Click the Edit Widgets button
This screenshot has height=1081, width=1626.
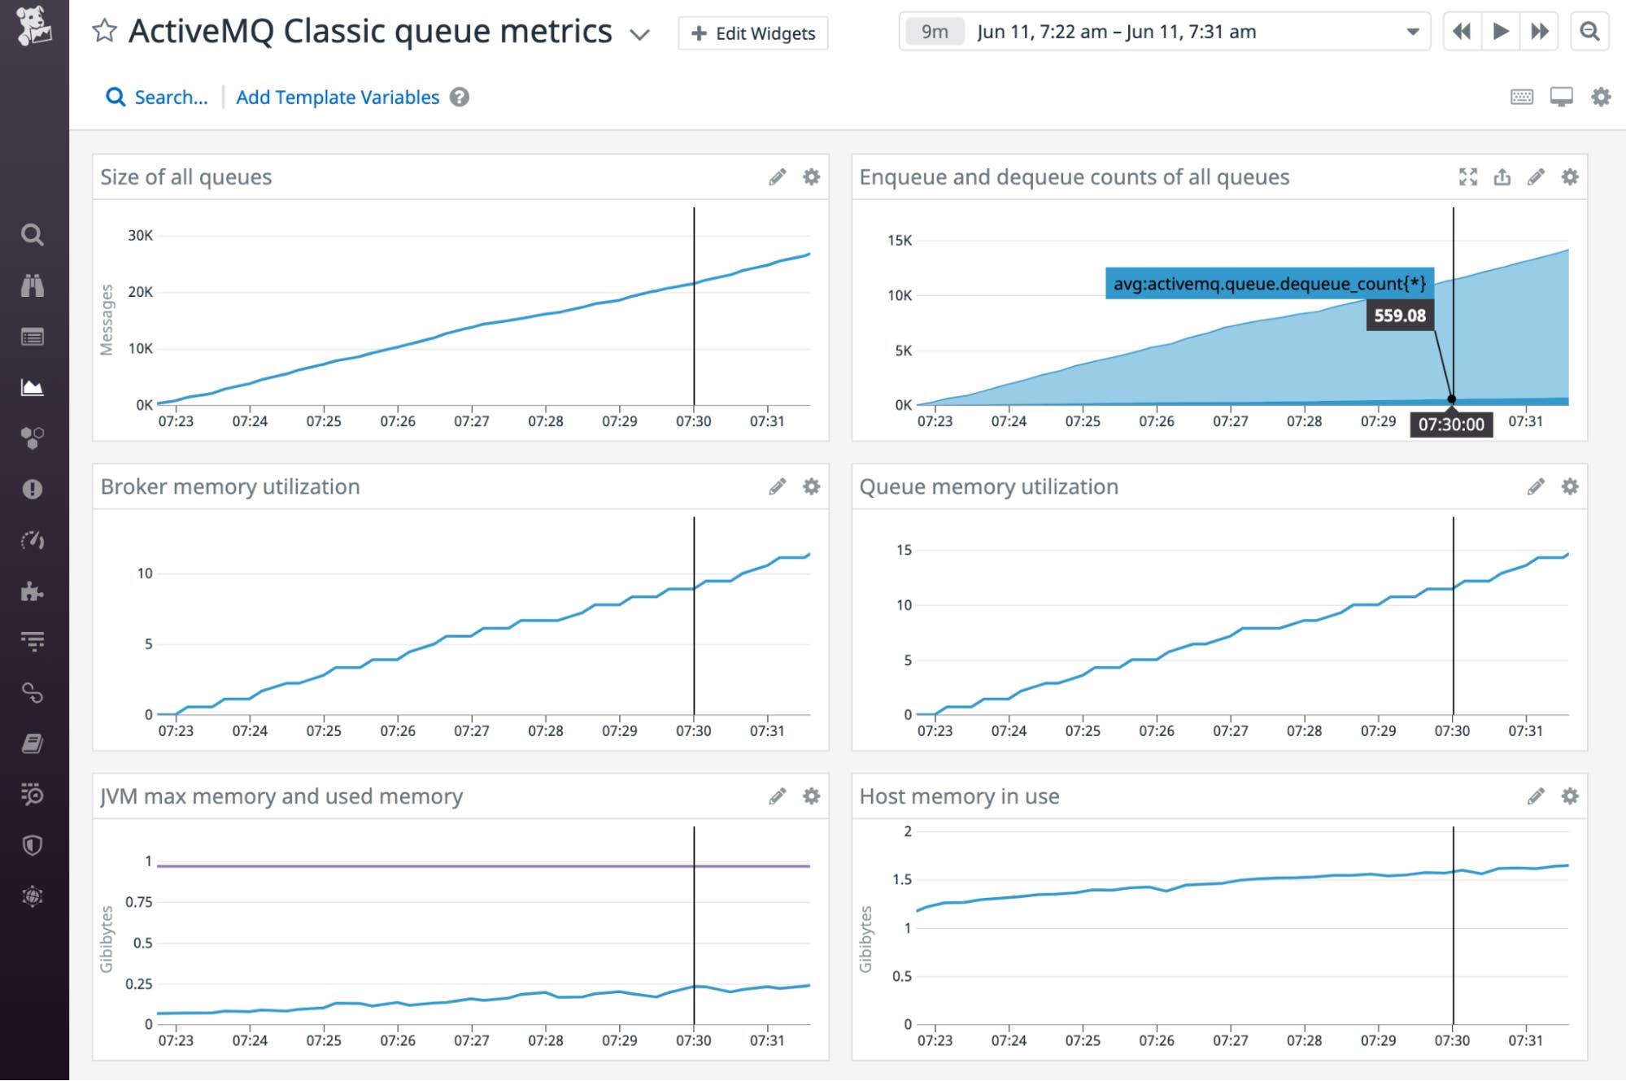752,33
